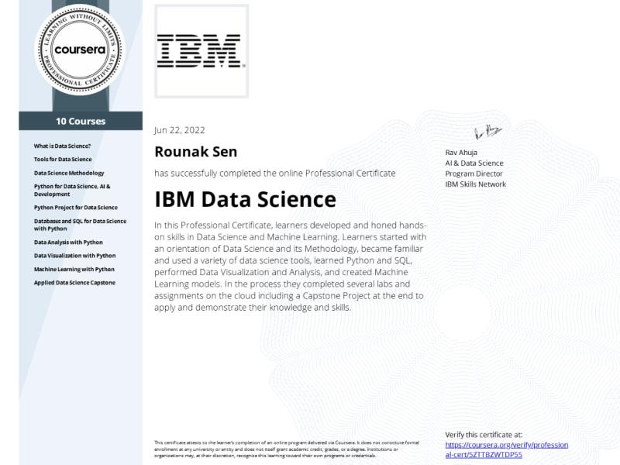The height and width of the screenshot is (465, 620).
Task: Select 'Machine Learning with Python' course
Action: click(74, 269)
